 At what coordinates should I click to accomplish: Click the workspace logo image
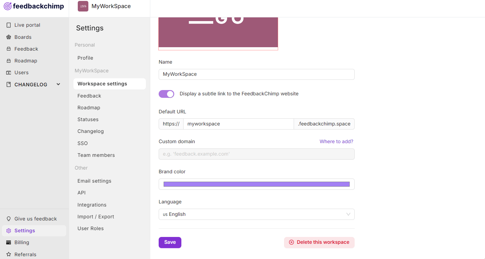[x=218, y=32]
